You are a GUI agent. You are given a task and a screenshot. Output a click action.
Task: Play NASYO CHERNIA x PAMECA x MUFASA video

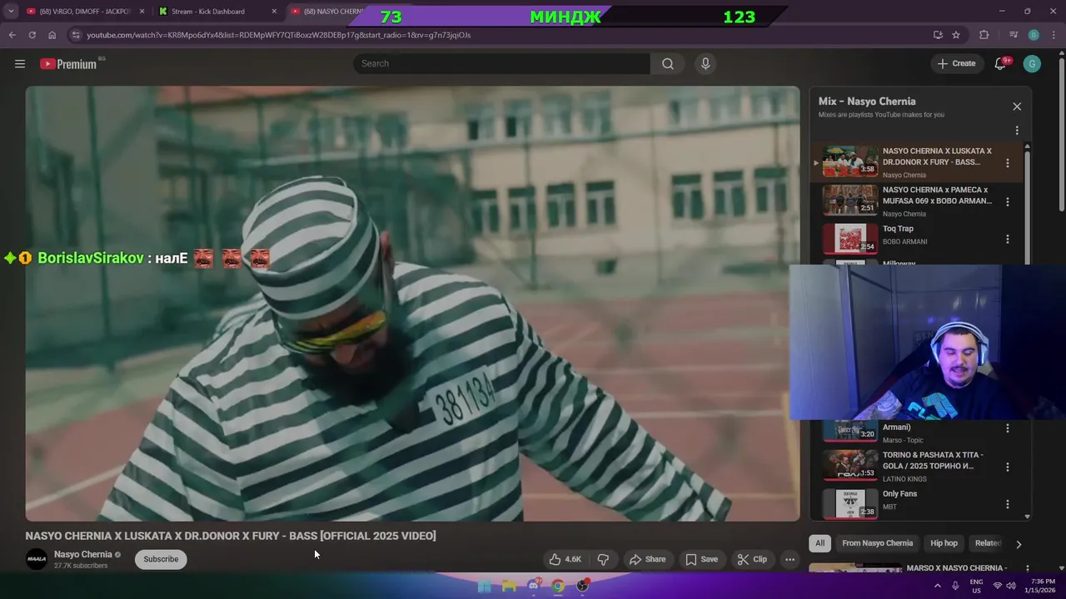850,200
